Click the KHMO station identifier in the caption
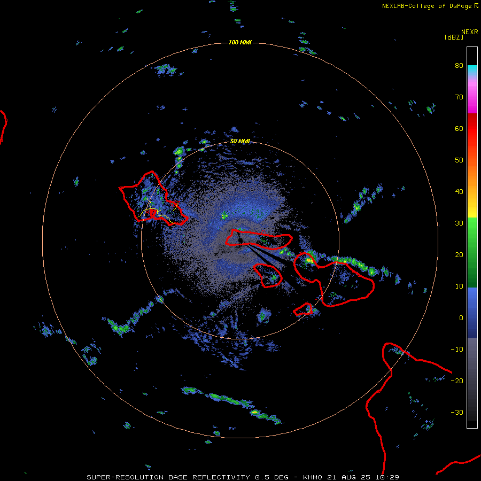This screenshot has width=481, height=481. click(313, 477)
